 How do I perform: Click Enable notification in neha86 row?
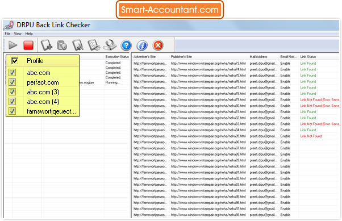coord(285,142)
